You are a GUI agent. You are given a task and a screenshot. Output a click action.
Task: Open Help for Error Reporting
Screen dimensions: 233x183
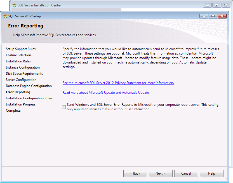click(211, 173)
